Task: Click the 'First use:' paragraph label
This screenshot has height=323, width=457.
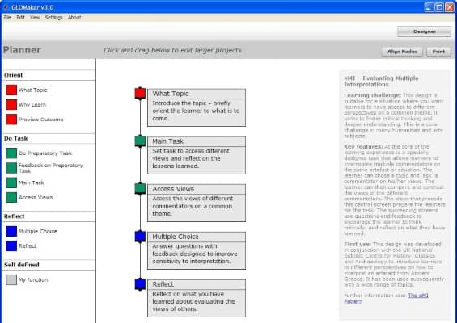Action: 358,244
